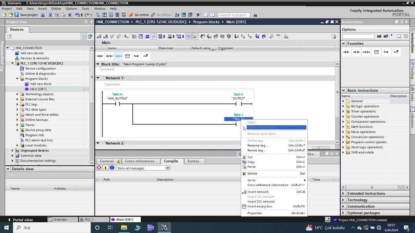
Task: Toggle the favorites display button in editor toolbar
Action: 195,37
